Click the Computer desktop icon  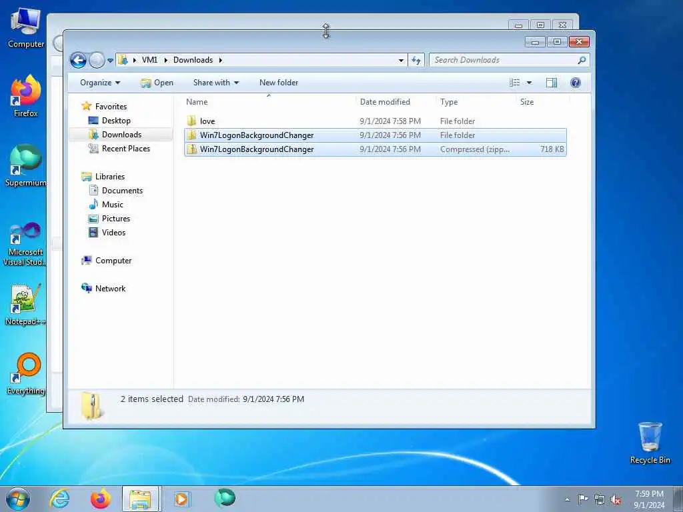click(26, 28)
